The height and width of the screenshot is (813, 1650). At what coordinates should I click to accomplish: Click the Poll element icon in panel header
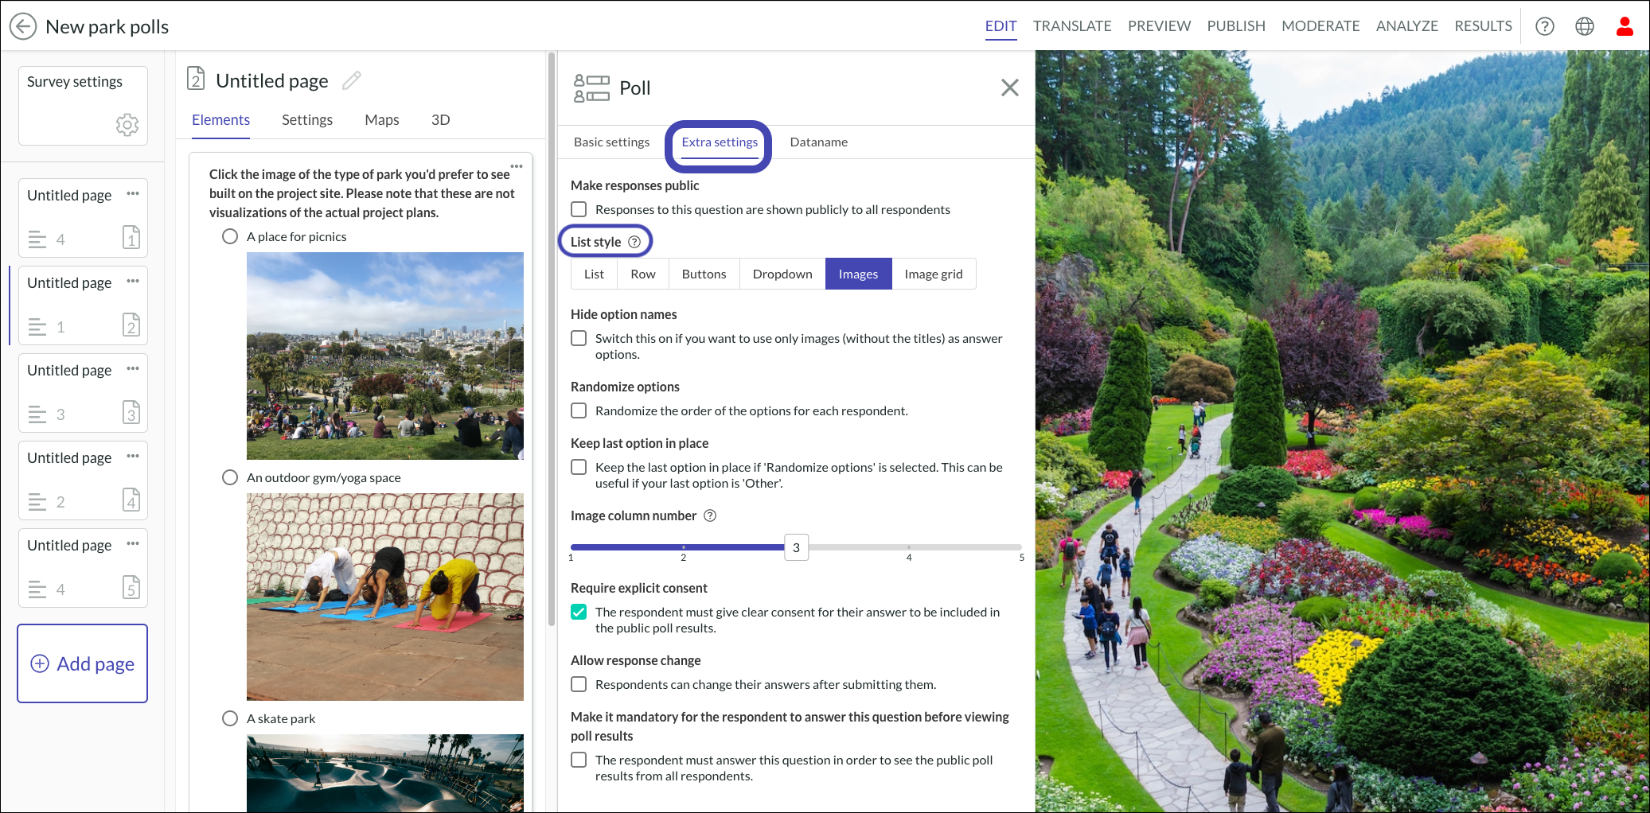[x=591, y=88]
